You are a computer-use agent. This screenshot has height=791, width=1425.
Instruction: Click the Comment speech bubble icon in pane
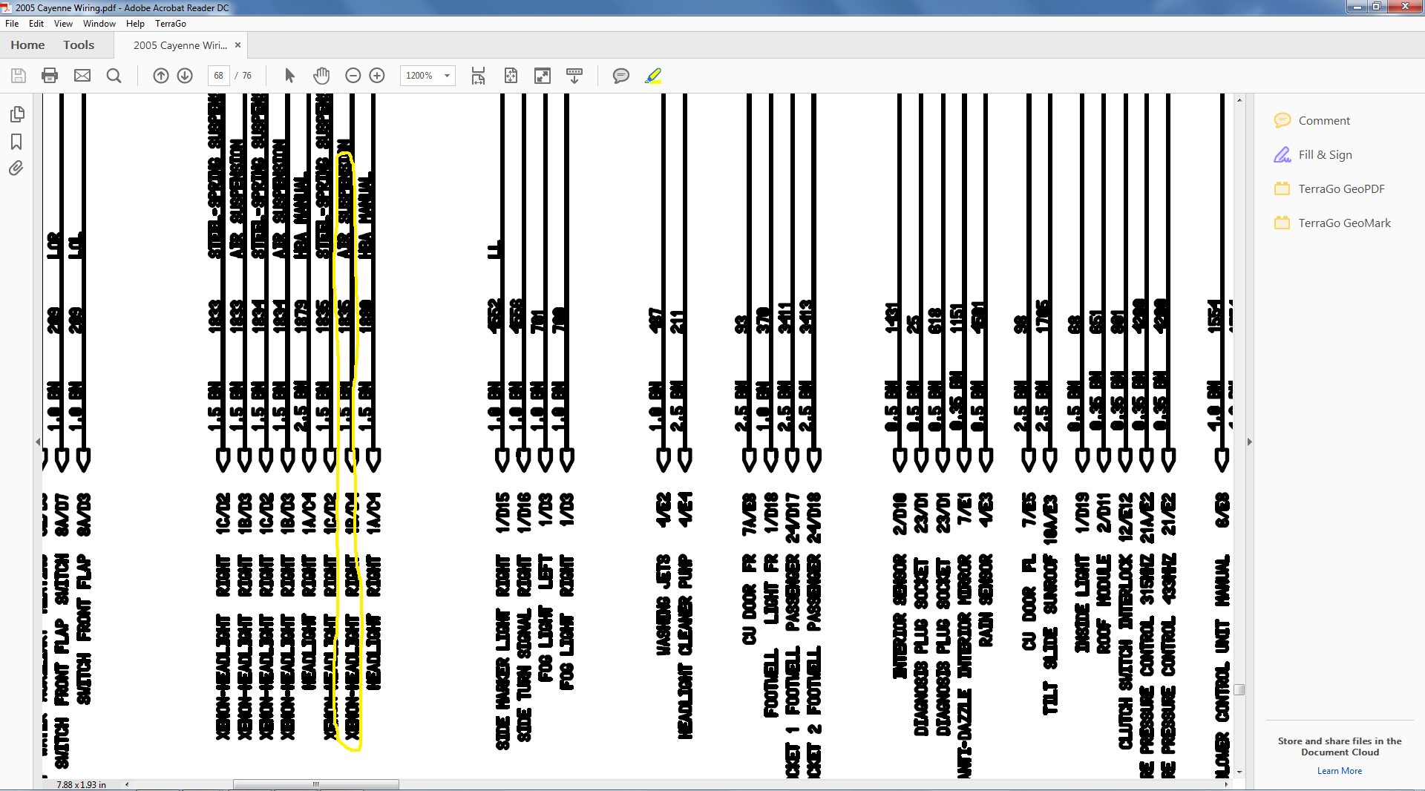tap(1282, 120)
